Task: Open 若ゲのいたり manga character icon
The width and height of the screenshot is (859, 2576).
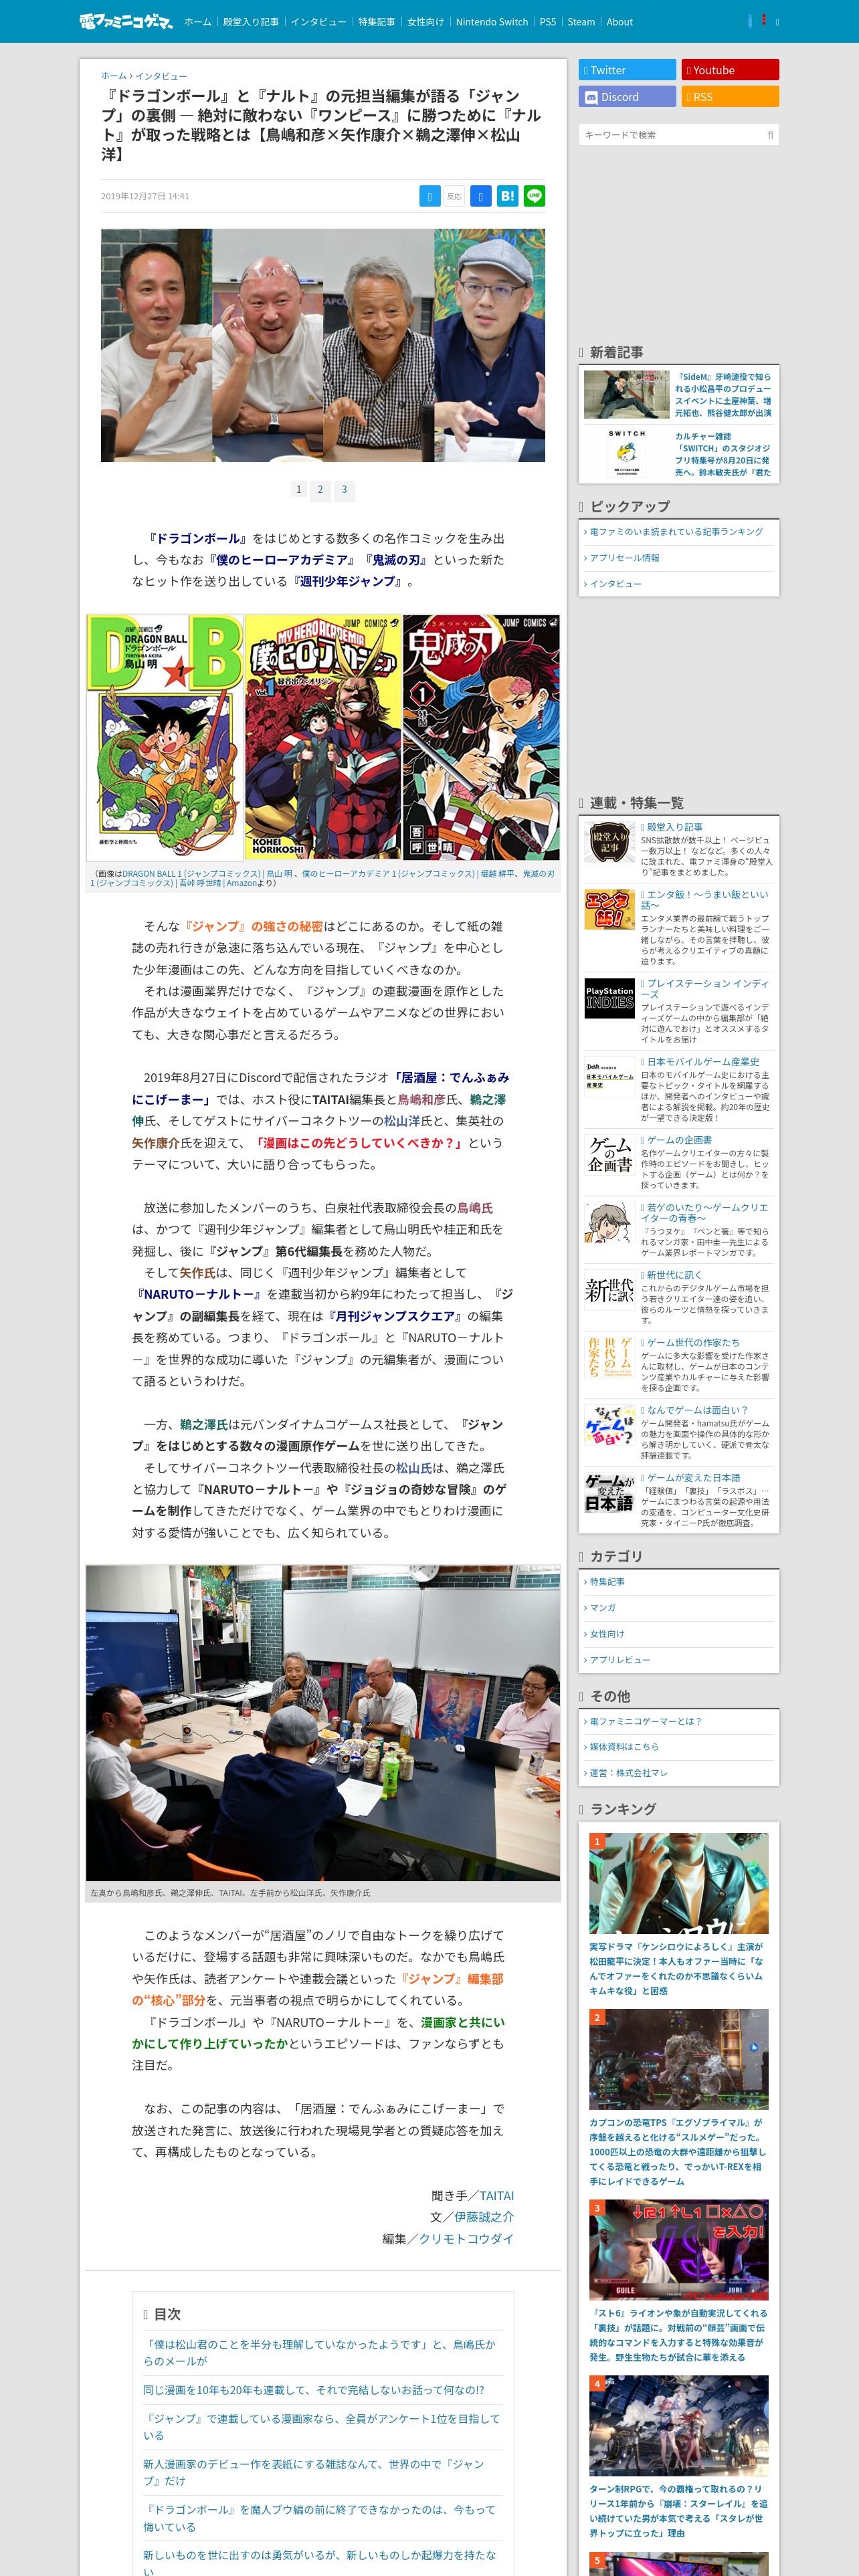Action: pyautogui.click(x=610, y=1222)
